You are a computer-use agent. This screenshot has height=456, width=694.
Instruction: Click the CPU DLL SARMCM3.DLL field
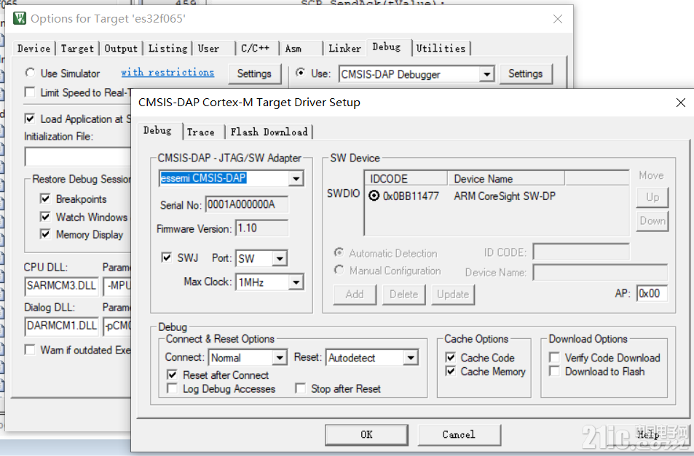pyautogui.click(x=61, y=286)
